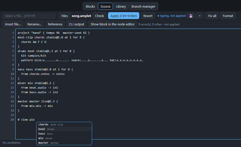Click line number 19 in gutter
Image resolution: width=241 pixels, height=147 pixels.
pyautogui.click(x=12, y=115)
